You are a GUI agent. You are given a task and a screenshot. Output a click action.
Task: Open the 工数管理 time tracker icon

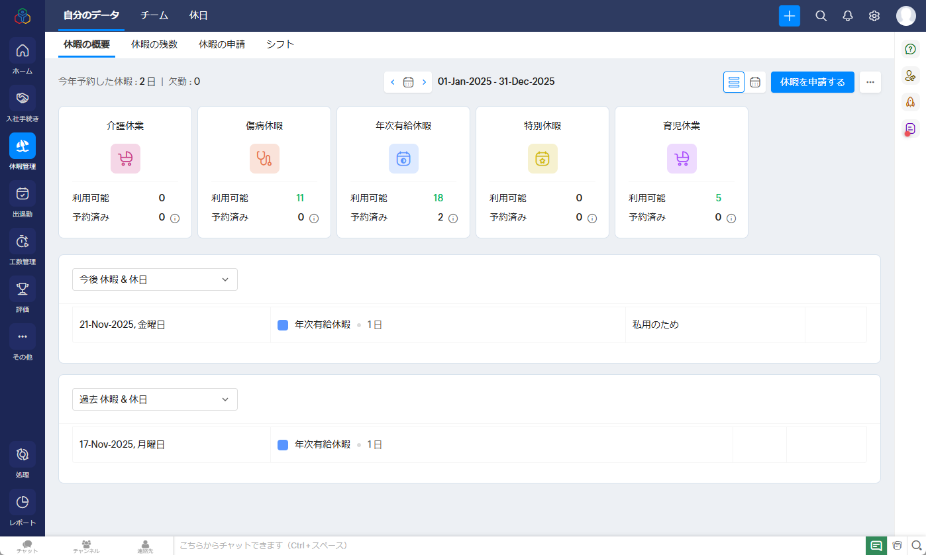point(23,242)
